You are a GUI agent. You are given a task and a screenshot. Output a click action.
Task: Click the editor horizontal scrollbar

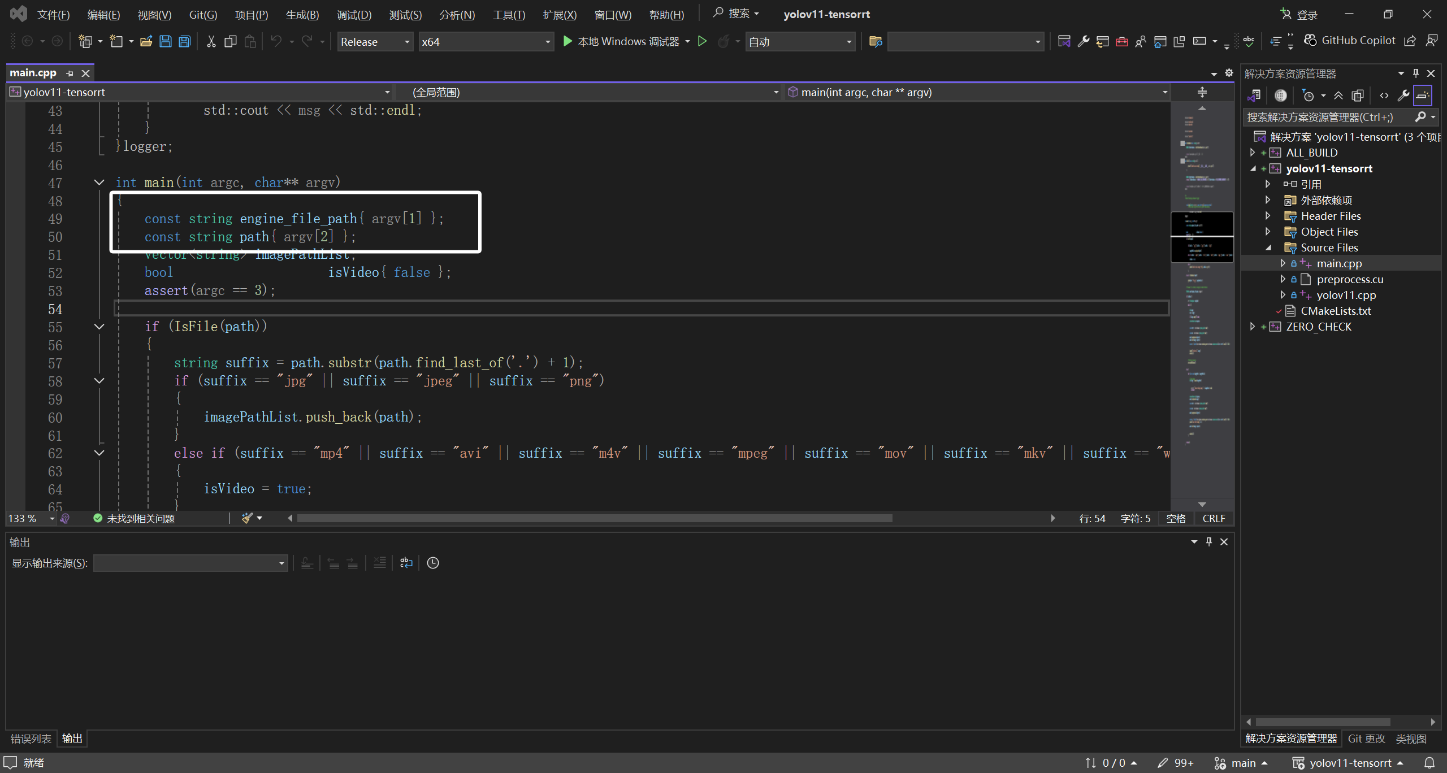coord(593,518)
